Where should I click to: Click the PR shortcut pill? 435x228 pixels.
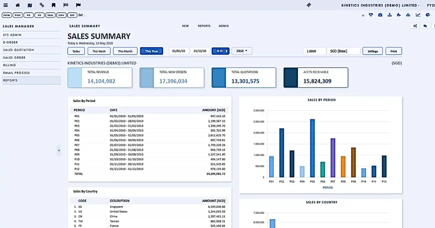point(40,15)
